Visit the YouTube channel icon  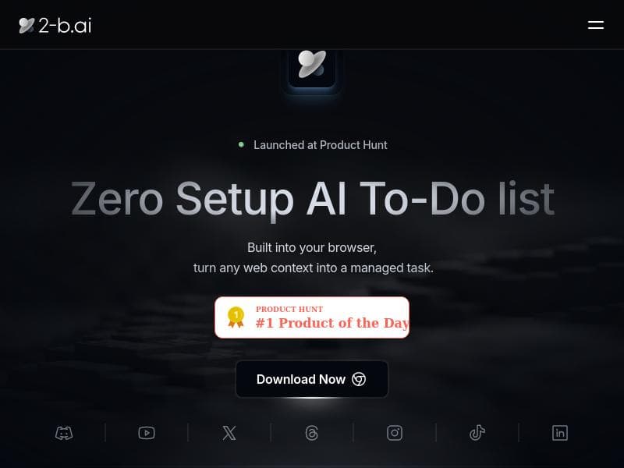147,433
